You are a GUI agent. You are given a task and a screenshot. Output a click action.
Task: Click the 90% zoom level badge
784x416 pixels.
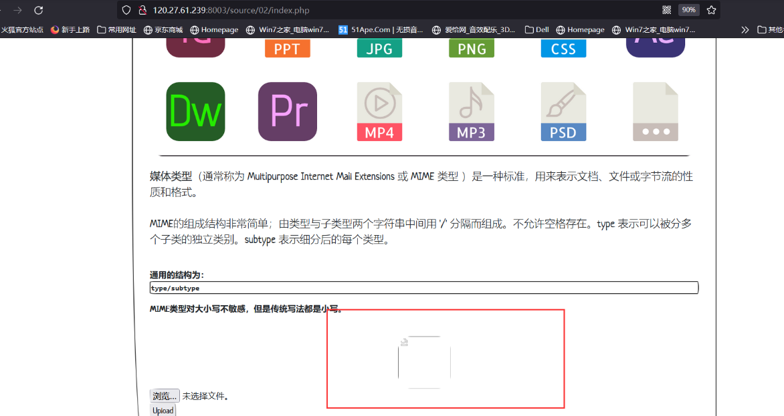[x=688, y=10]
